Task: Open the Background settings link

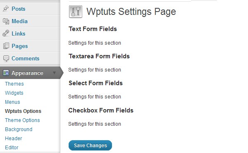Action: coord(19,129)
